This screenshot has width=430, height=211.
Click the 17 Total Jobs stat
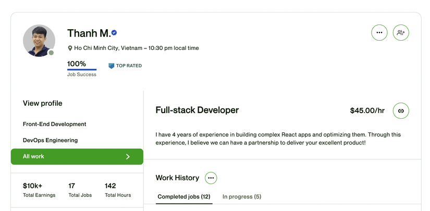[x=80, y=190]
